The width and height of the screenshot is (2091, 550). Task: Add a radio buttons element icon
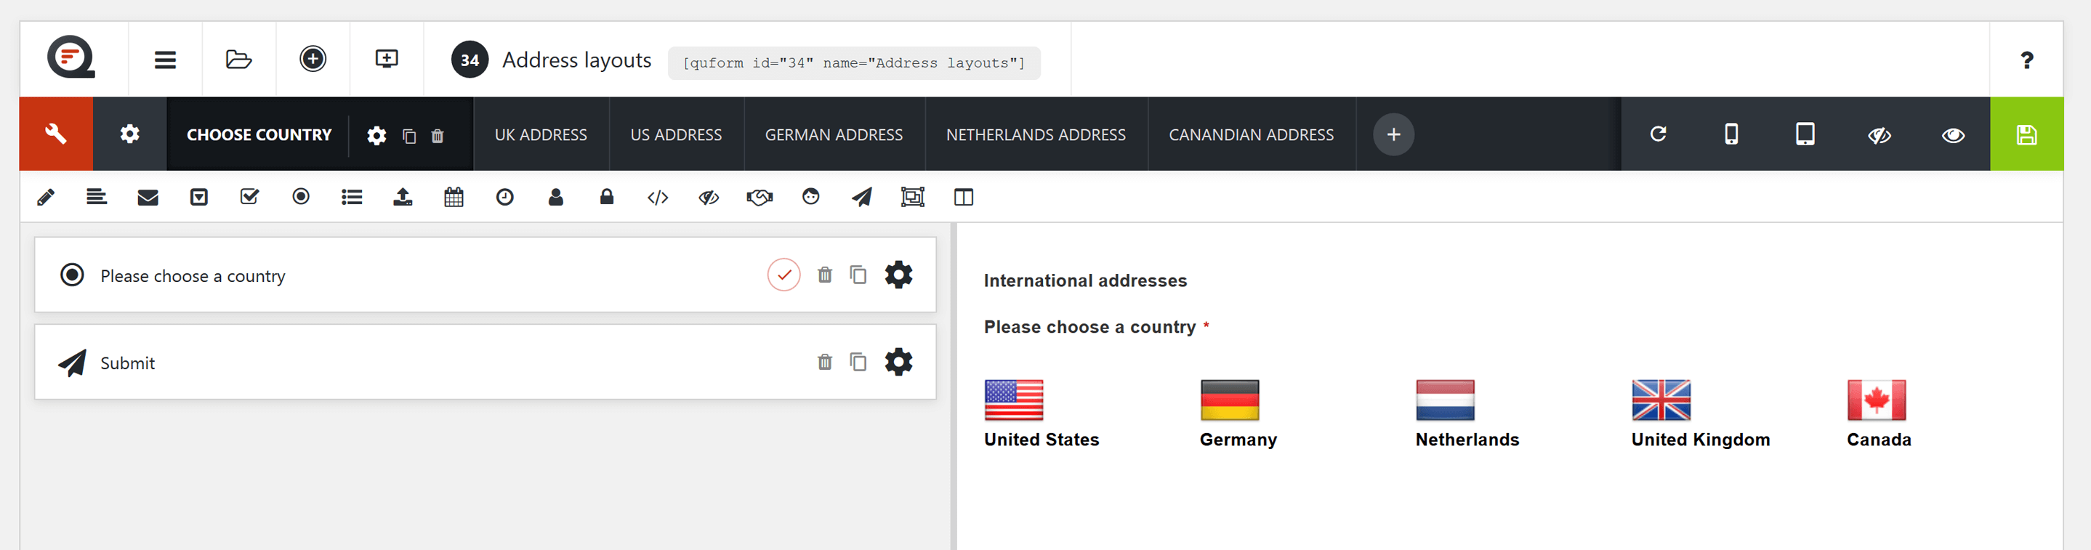301,196
